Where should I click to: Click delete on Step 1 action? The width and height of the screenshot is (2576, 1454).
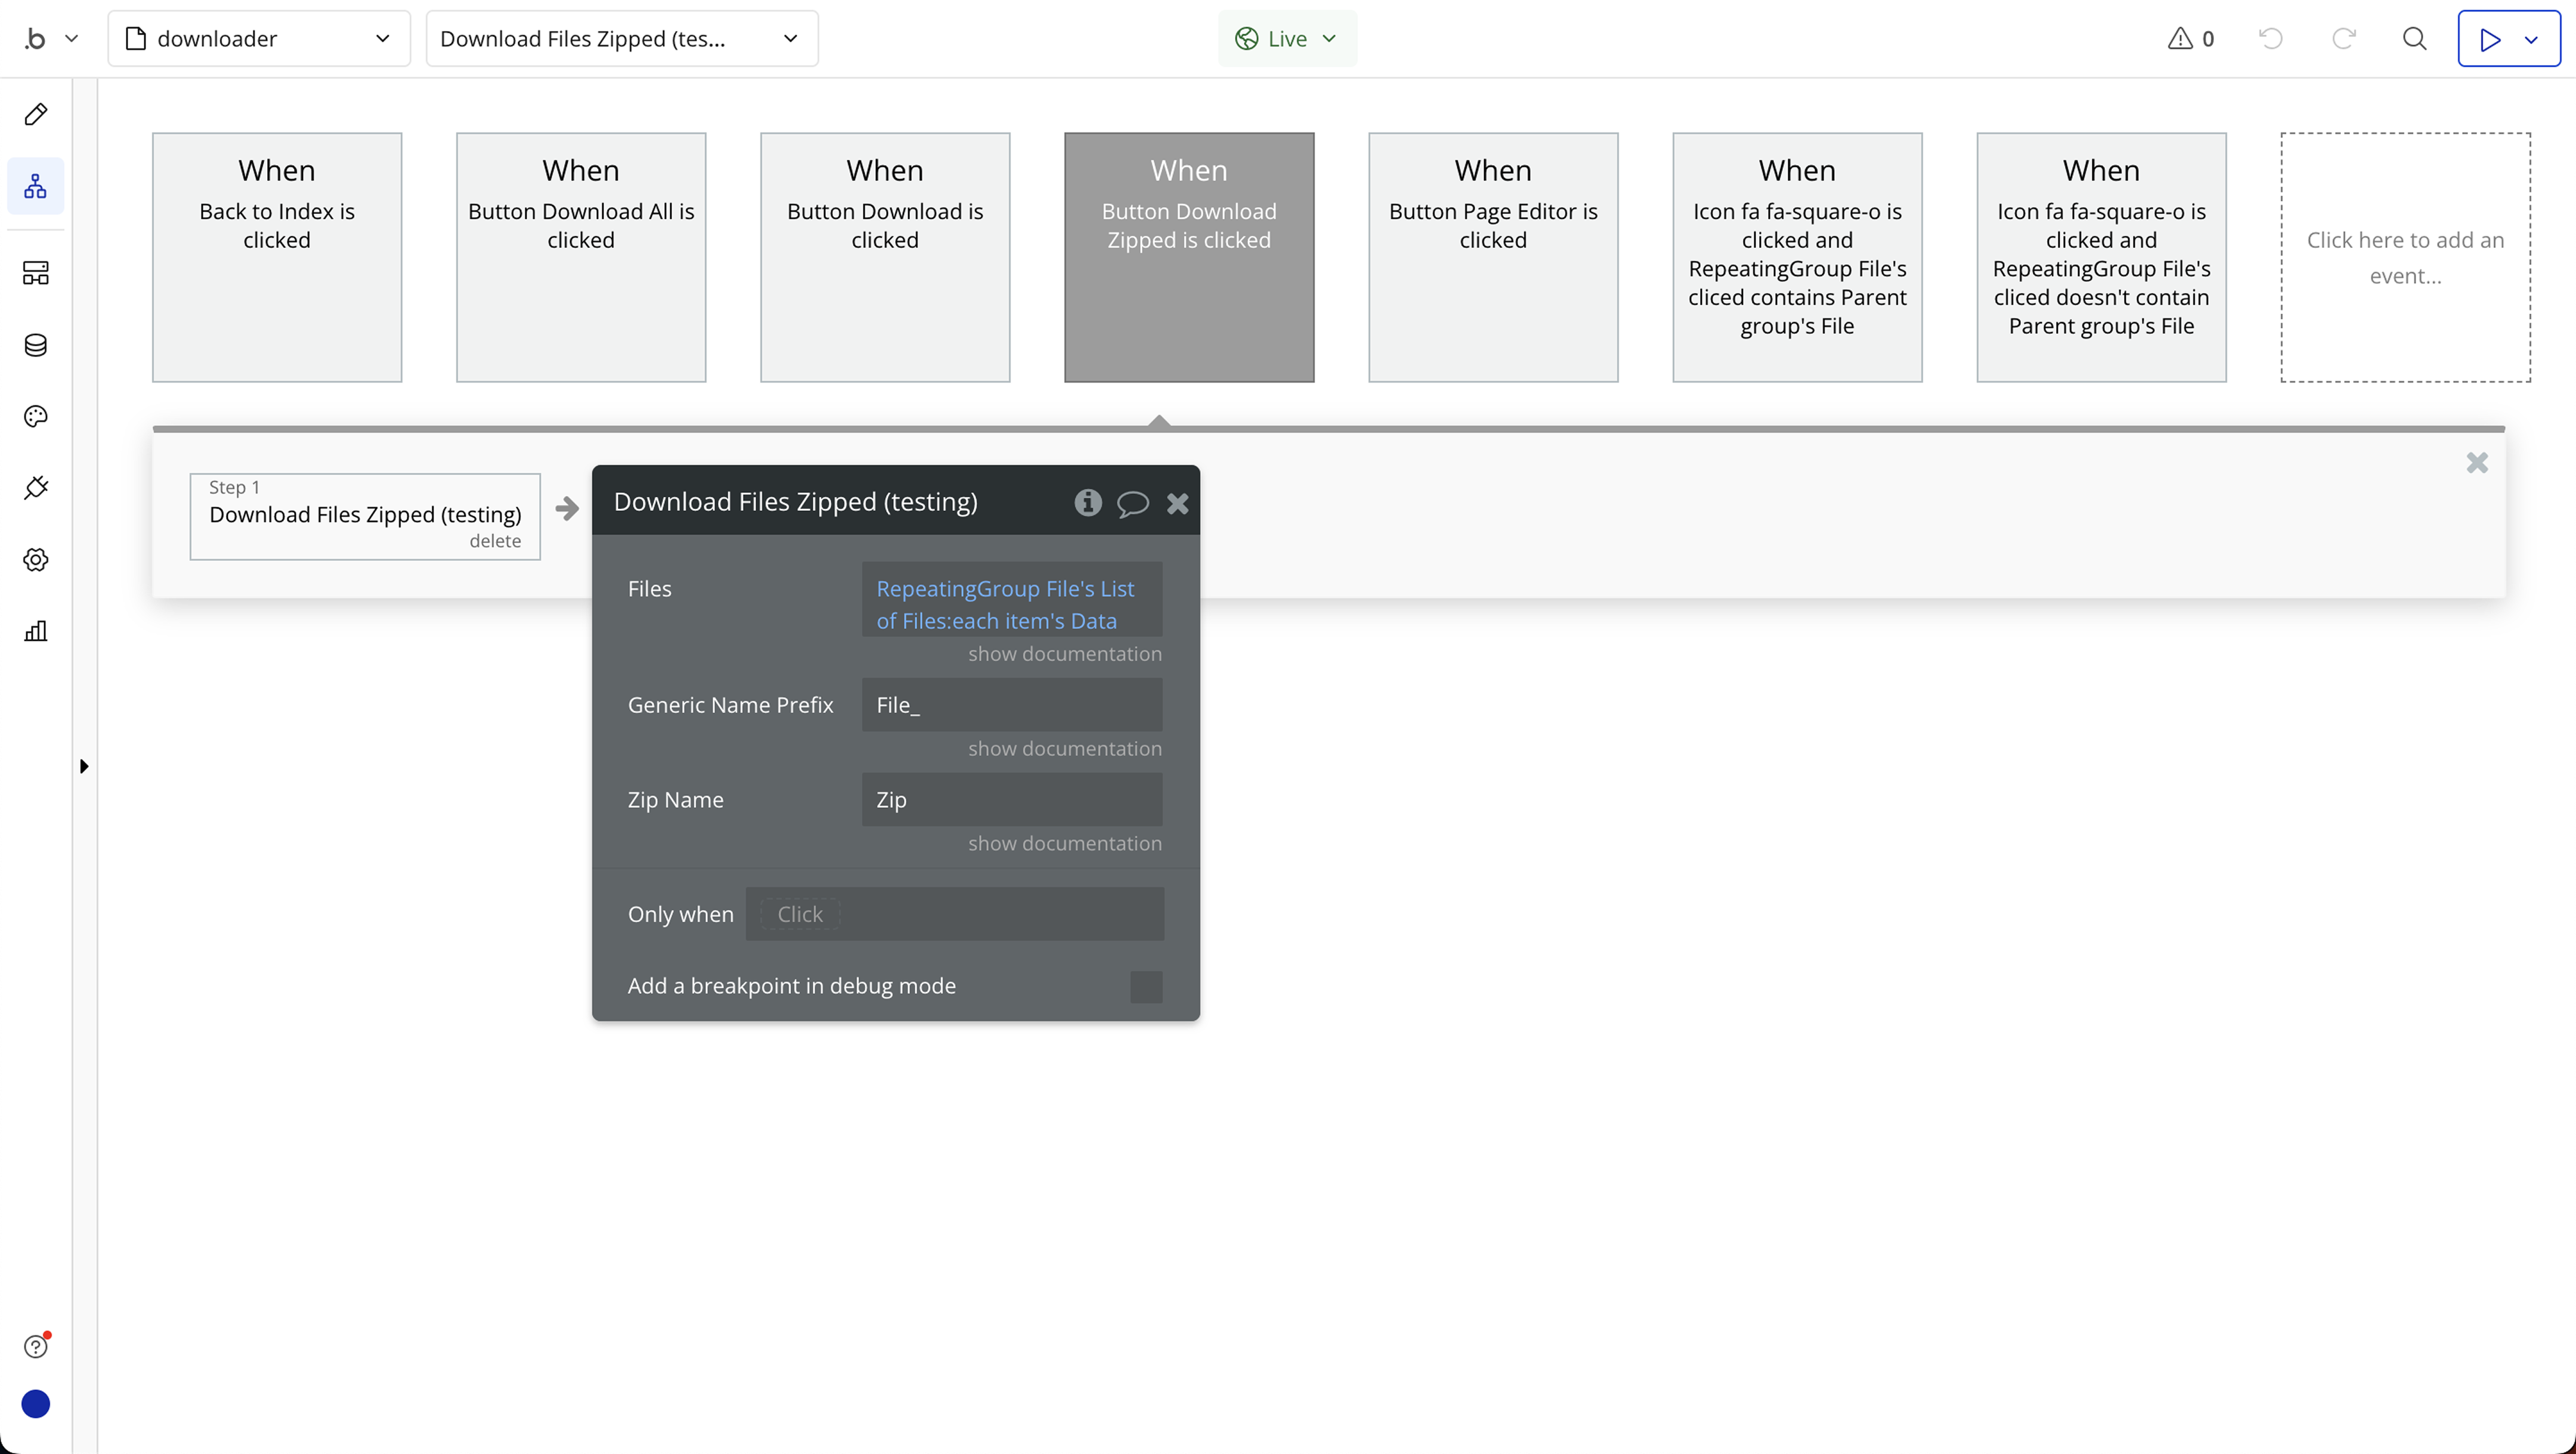pyautogui.click(x=495, y=541)
